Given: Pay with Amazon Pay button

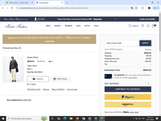Looking at the screenshot, I should coord(128,105).
